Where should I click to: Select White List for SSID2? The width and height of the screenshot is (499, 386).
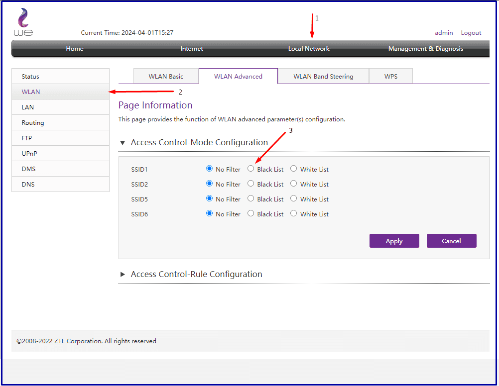point(294,184)
